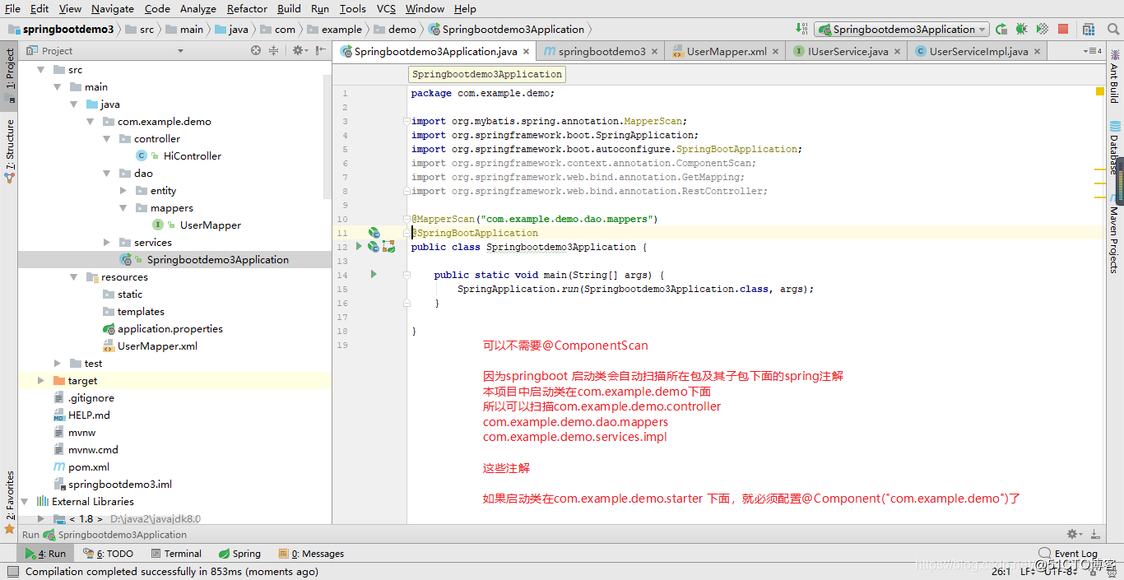
Task: Expand the target folder
Action: click(x=40, y=381)
